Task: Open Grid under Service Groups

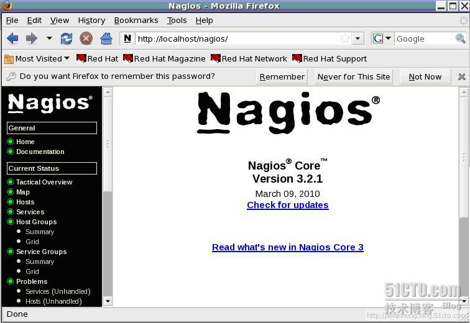Action: 32,271
